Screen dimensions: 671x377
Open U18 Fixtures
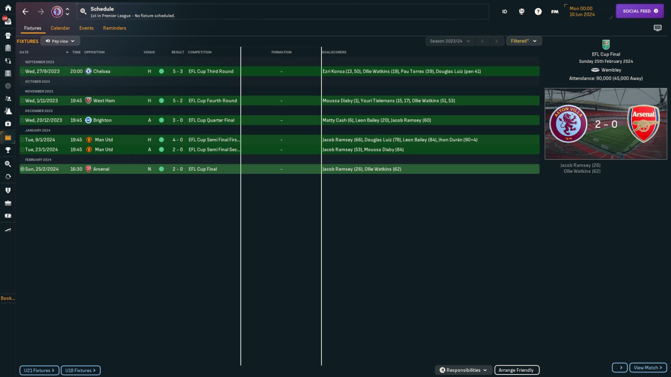point(81,371)
